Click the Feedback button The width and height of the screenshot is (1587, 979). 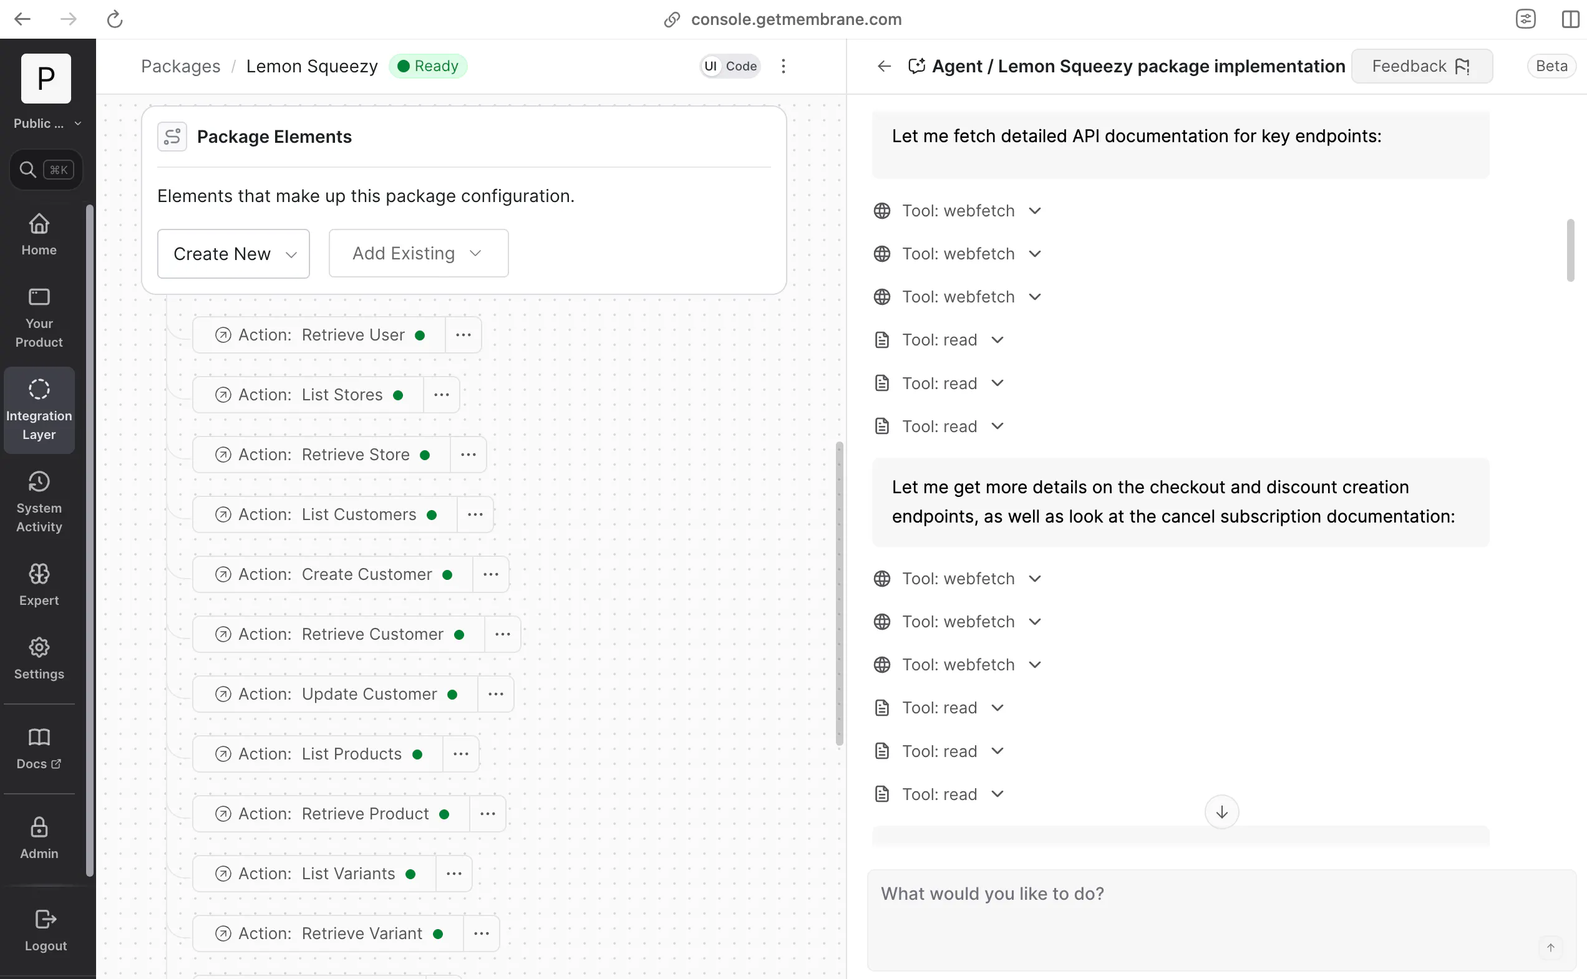point(1421,66)
